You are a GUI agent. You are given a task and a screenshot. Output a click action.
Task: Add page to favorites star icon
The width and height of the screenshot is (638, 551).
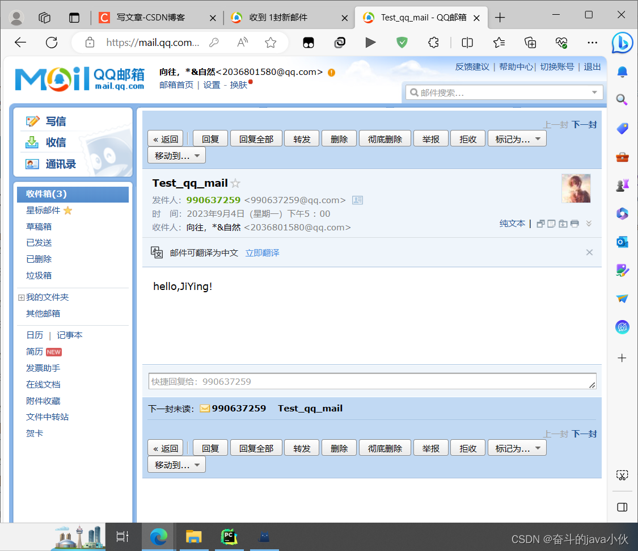pyautogui.click(x=271, y=43)
